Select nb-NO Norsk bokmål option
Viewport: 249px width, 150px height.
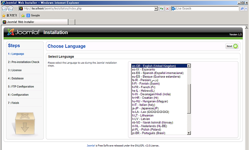click(159, 122)
